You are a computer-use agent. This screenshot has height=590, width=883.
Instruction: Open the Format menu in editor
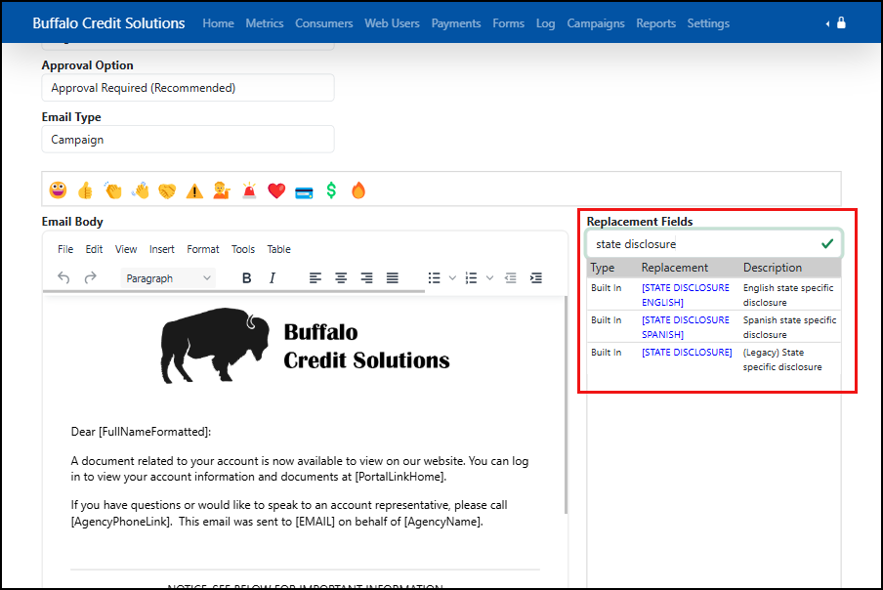(x=203, y=249)
